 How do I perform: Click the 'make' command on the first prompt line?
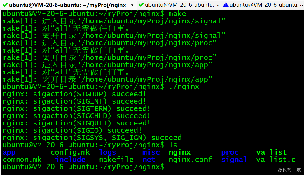pyautogui.click(x=177, y=14)
